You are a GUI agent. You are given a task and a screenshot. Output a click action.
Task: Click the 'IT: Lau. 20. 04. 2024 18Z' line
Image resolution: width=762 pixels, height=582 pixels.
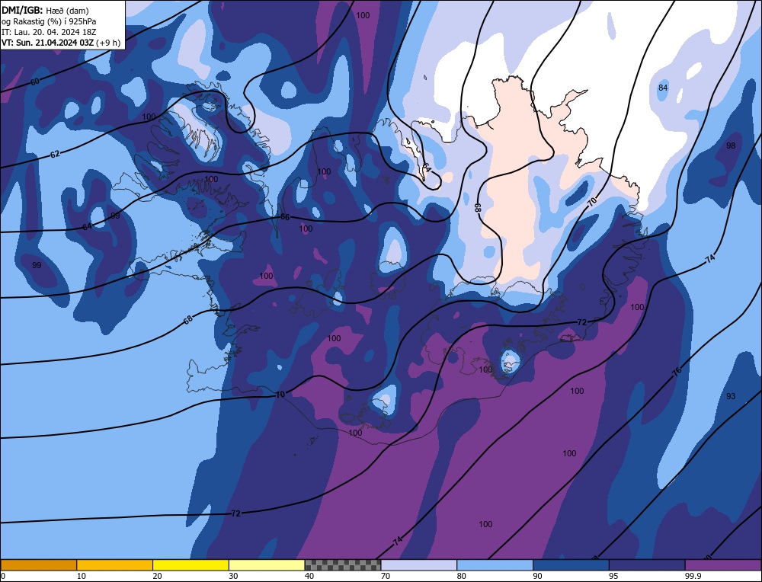(x=49, y=32)
